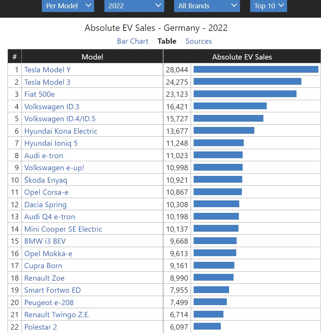Expand the All Brands filter dropdown
Image resolution: width=321 pixels, height=333 pixels.
(x=207, y=6)
